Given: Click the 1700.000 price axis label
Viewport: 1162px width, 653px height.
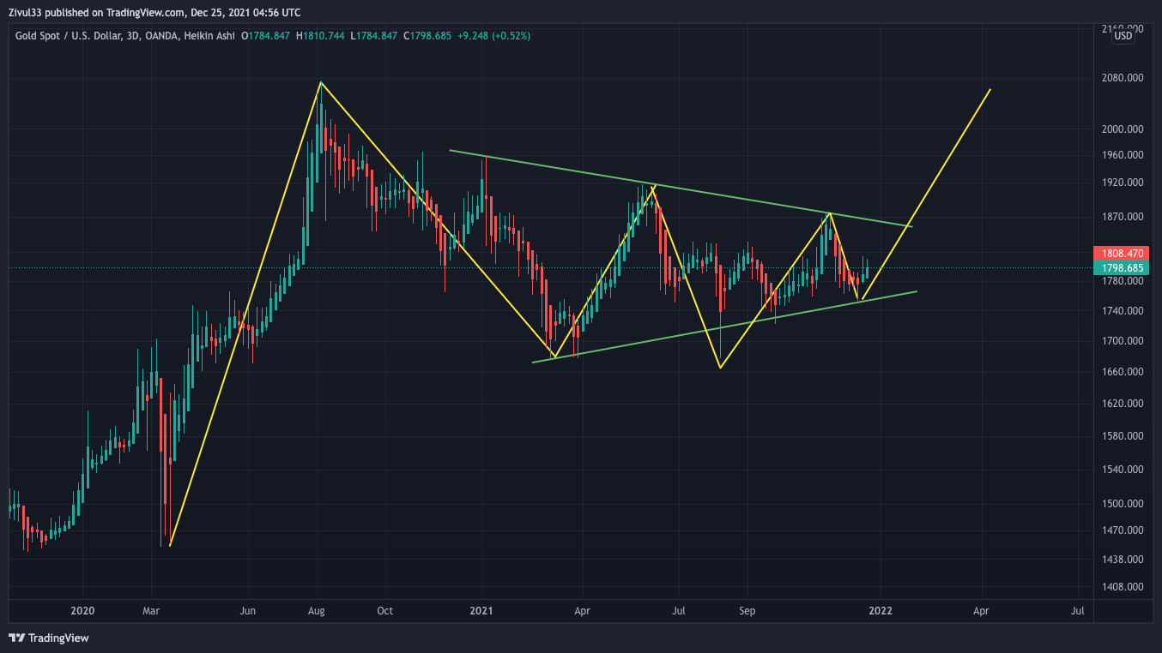Looking at the screenshot, I should click(x=1123, y=341).
